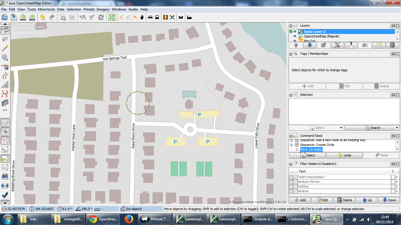Tick the enable checkbox for "addr:interpolation" filter
Viewport: 401px width, 225px height.
click(x=291, y=177)
